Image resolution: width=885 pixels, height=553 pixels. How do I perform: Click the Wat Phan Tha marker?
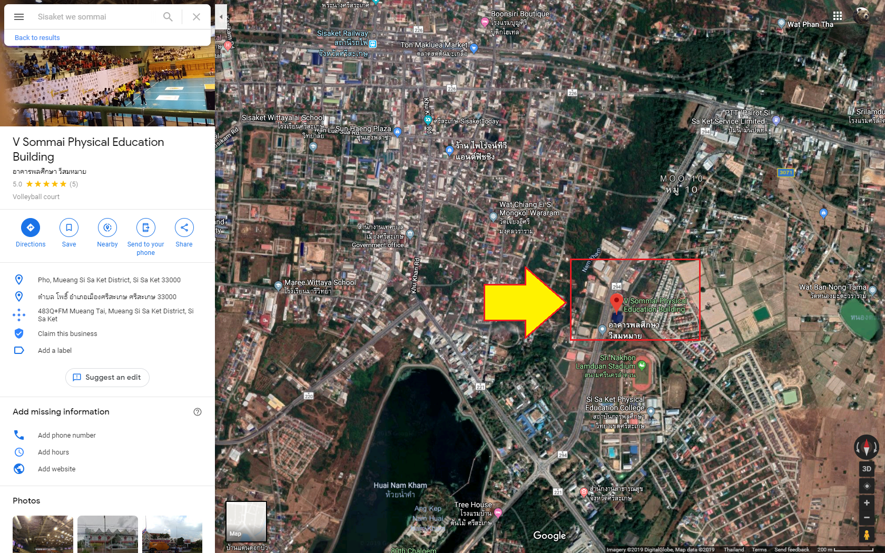point(781,23)
